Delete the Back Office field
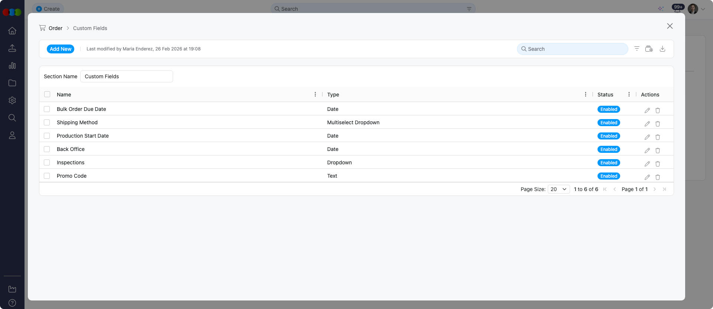 pos(658,151)
